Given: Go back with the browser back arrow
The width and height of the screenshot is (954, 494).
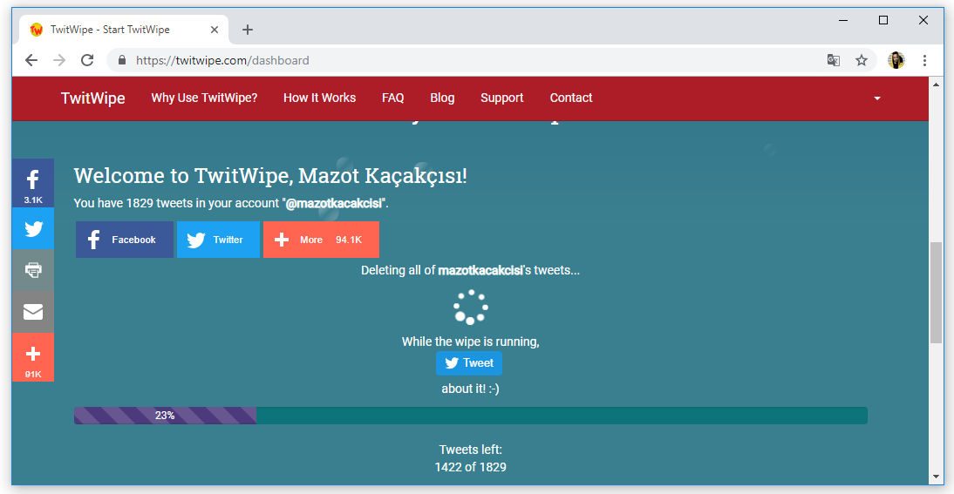Looking at the screenshot, I should pos(31,60).
